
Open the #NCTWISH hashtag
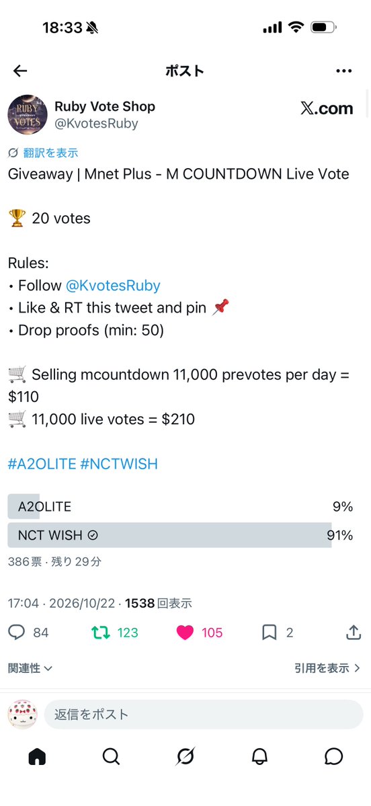click(119, 464)
